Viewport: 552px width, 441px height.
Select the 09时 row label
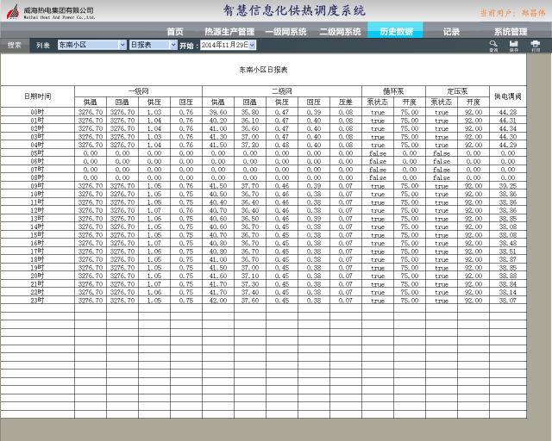click(37, 186)
